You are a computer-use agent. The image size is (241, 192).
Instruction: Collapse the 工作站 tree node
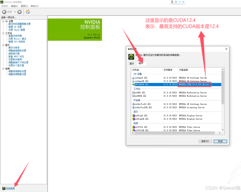pyautogui.click(x=3, y=33)
